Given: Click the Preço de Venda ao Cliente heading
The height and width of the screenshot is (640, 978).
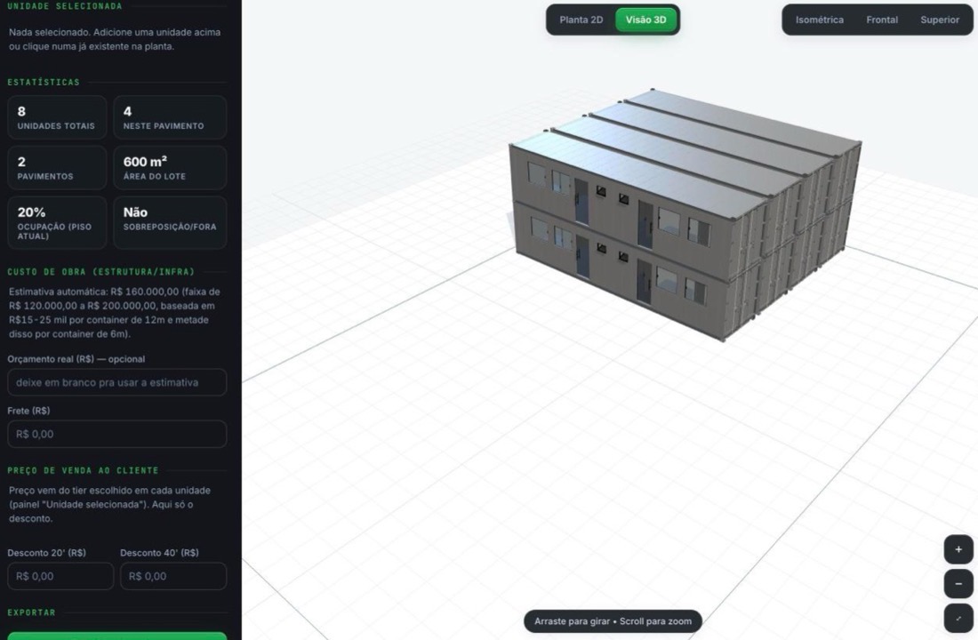Looking at the screenshot, I should tap(83, 470).
